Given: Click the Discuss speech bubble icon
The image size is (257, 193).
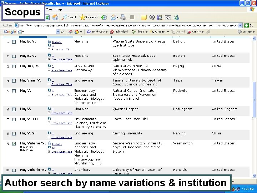Looking at the screenshot, I should (152, 17).
